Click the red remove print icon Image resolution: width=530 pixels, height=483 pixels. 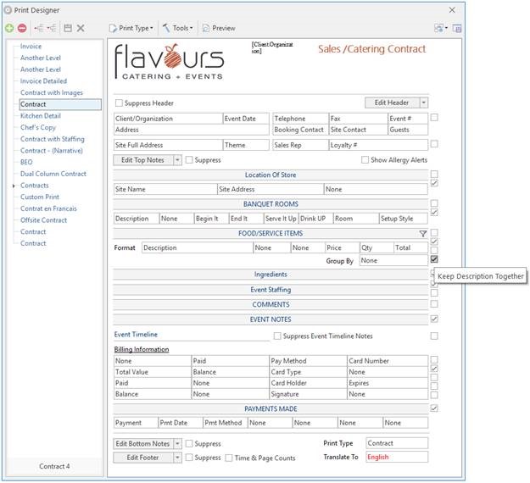(x=22, y=28)
